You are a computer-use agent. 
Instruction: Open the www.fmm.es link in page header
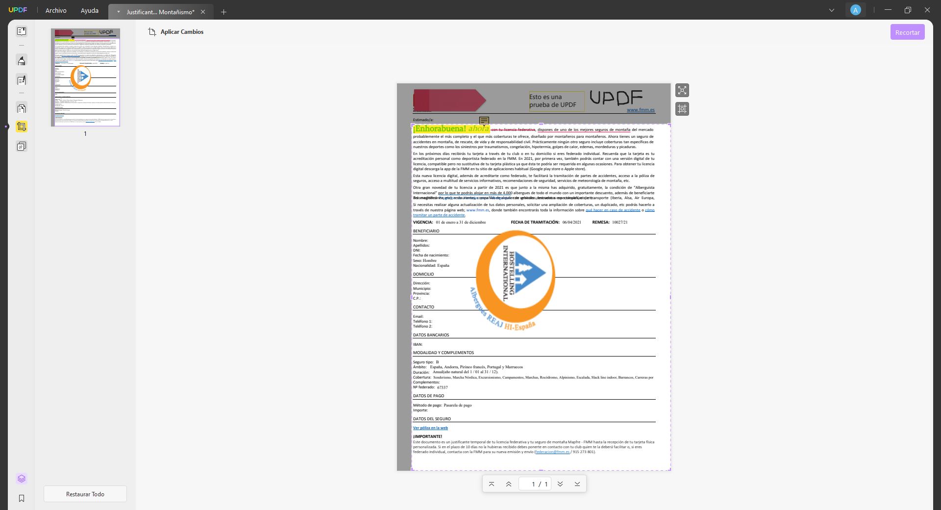click(641, 110)
